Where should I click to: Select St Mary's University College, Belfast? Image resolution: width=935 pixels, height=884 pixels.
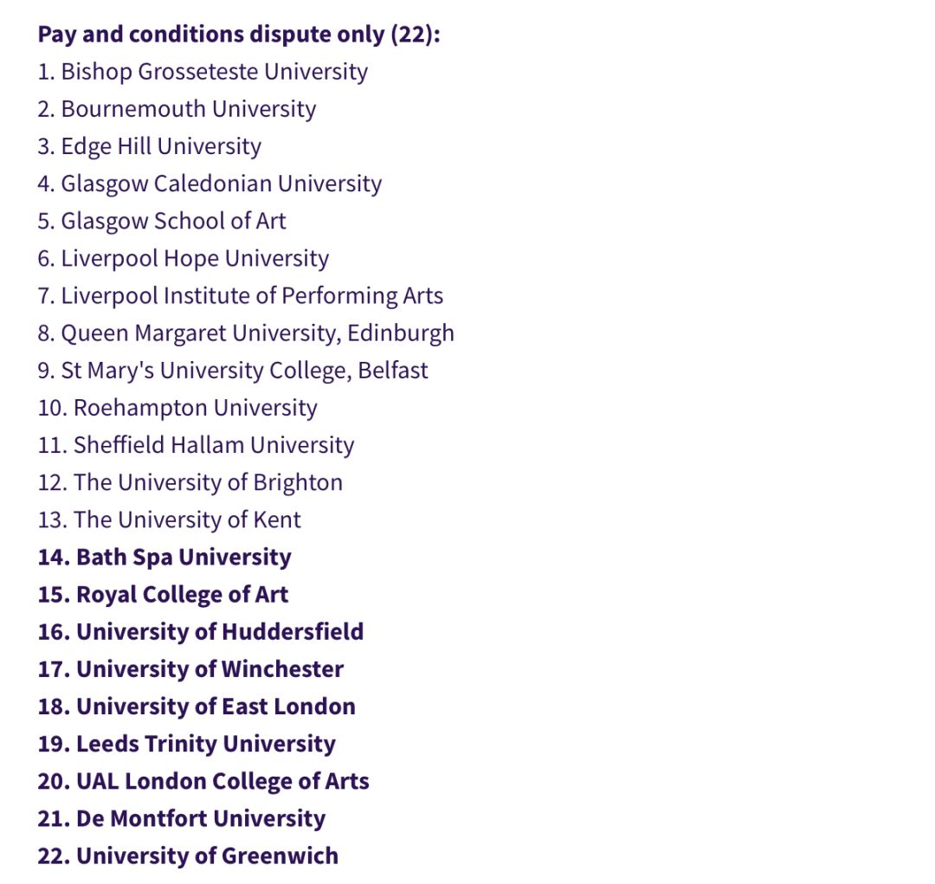pyautogui.click(x=244, y=370)
